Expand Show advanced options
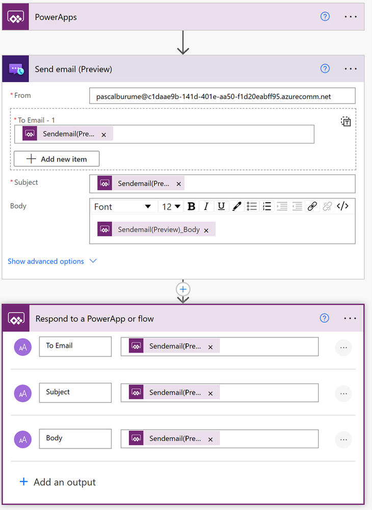The height and width of the screenshot is (510, 372). 52,261
